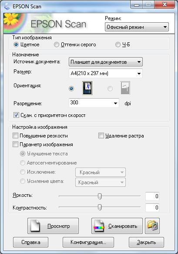Click the Просмотр preview button
The height and width of the screenshot is (254, 178).
[53, 226]
